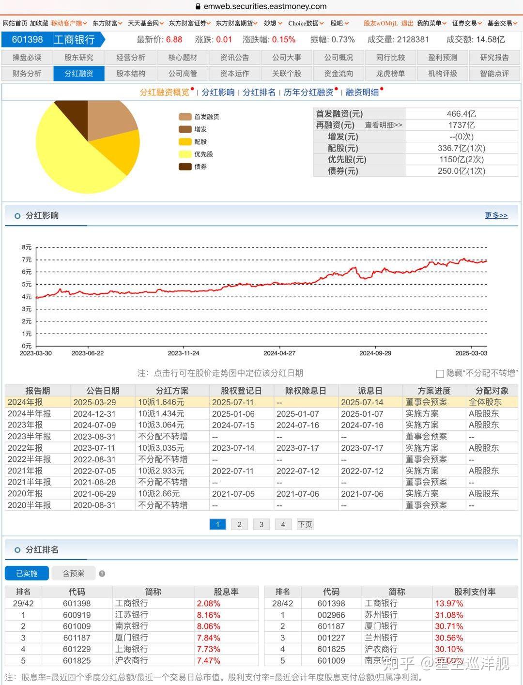Viewport: 523px width, 685px height.
Task: Select the 2024半年报 dividend row
Action: 261,414
